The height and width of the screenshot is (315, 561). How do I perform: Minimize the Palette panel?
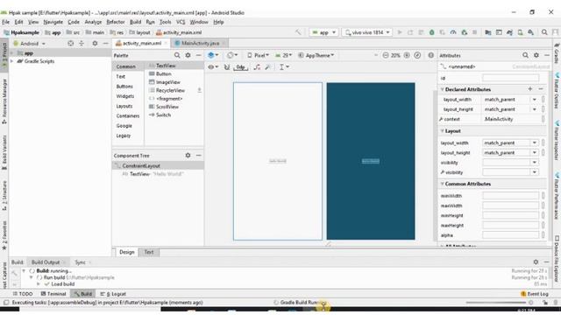tap(199, 55)
